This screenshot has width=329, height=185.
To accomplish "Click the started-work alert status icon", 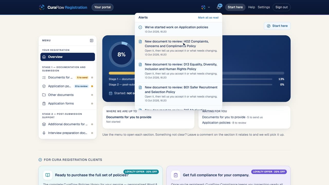I will (140, 27).
